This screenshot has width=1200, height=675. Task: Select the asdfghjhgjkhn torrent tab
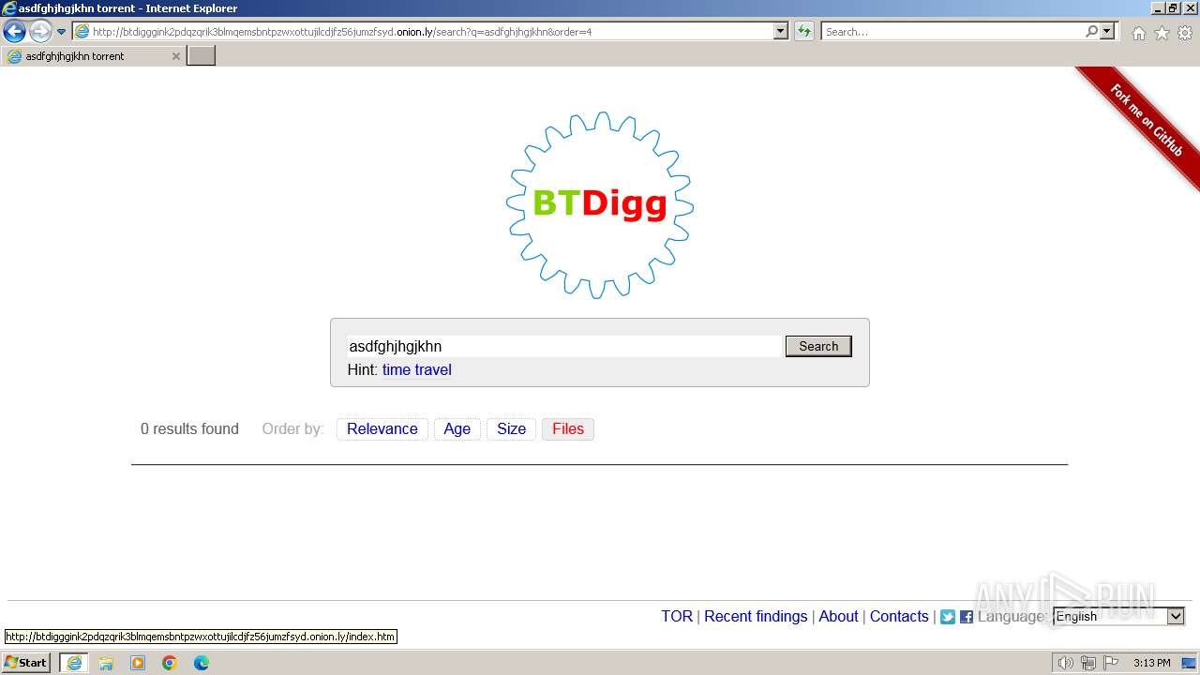[x=94, y=56]
